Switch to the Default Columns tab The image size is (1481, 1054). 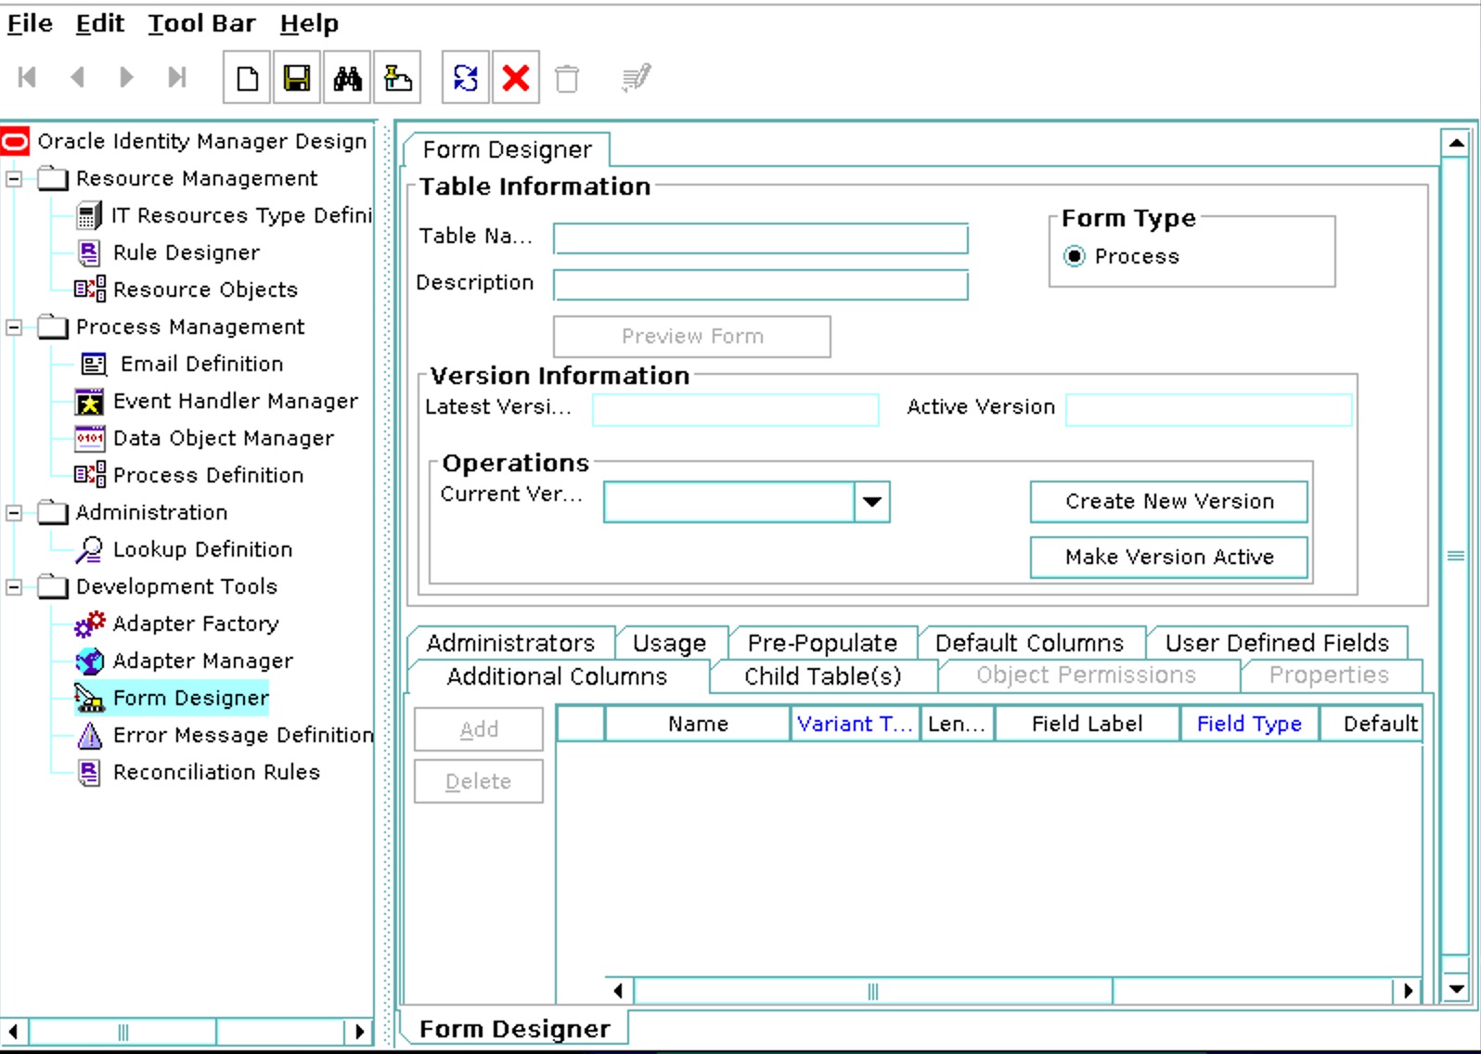[x=1029, y=643]
